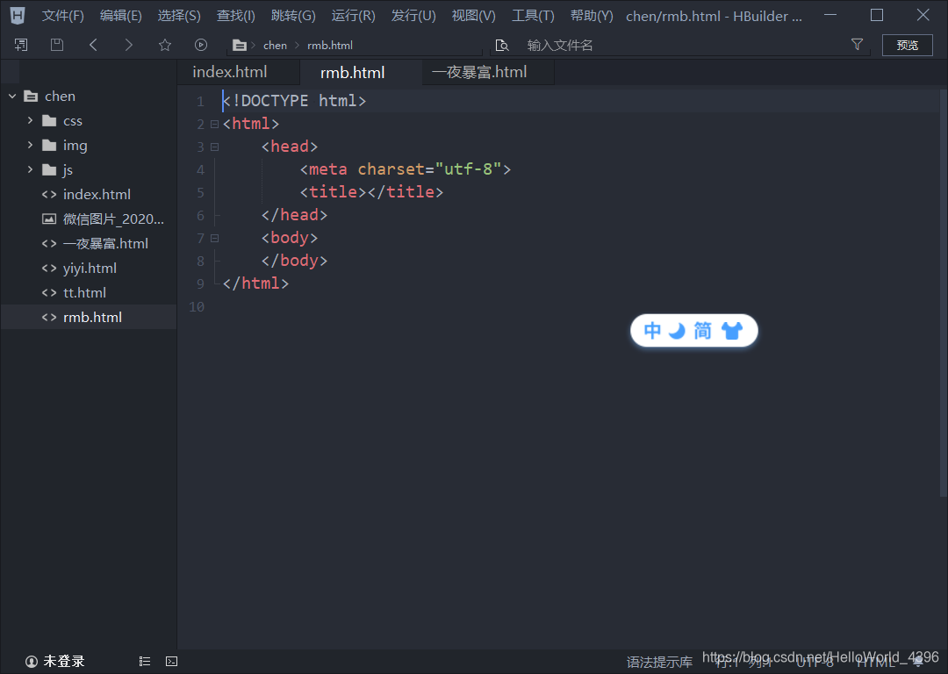Click chen in the breadcrumb path
The height and width of the screenshot is (674, 948).
275,46
